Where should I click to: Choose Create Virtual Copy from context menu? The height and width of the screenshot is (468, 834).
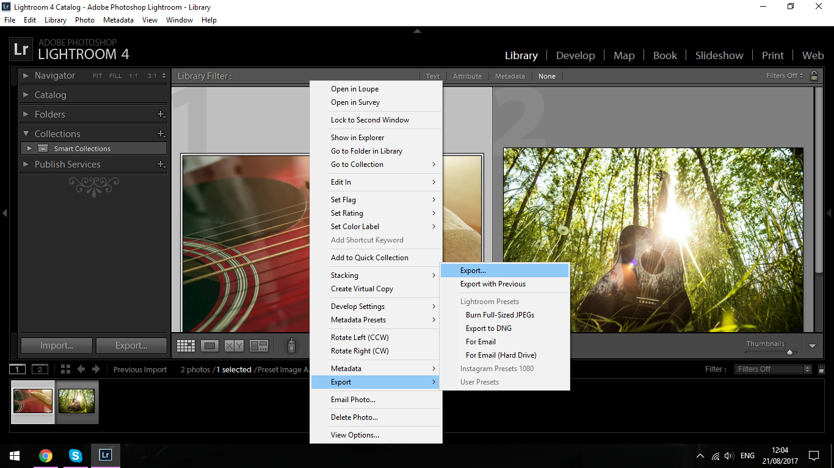coord(376,289)
